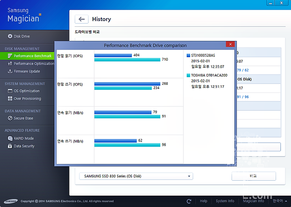Open the Data Security feature

coord(24,146)
